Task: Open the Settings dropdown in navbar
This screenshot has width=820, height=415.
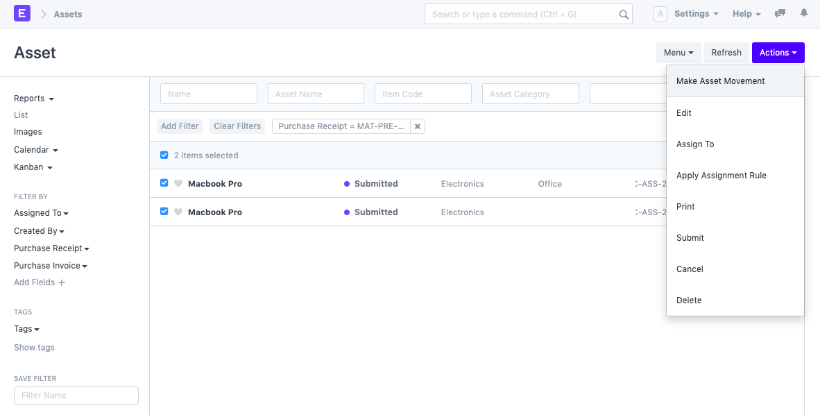Action: 696,14
